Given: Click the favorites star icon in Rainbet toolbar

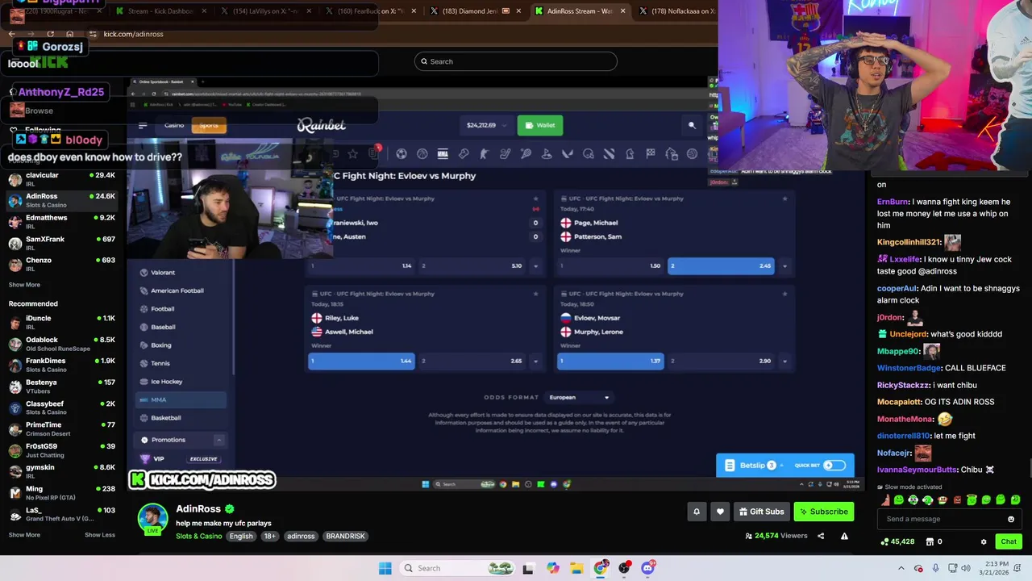Looking at the screenshot, I should click(352, 153).
